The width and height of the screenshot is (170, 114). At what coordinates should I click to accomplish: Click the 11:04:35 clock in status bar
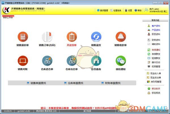click(x=8, y=111)
